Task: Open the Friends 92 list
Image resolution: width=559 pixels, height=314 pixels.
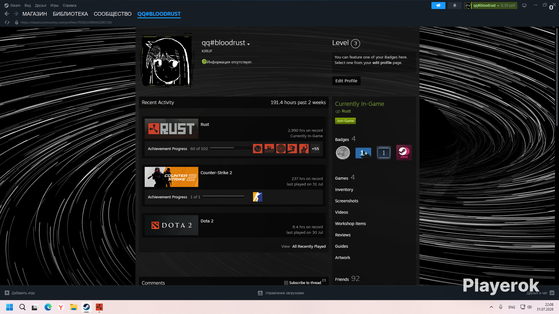Action: pyautogui.click(x=347, y=279)
